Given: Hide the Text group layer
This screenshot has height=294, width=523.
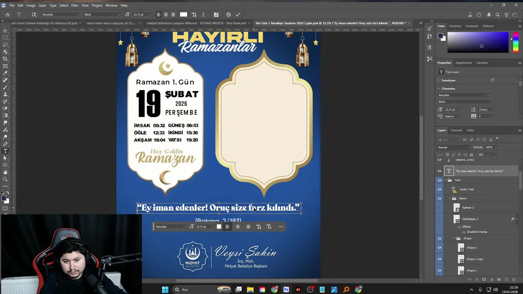Looking at the screenshot, I should tap(440, 180).
